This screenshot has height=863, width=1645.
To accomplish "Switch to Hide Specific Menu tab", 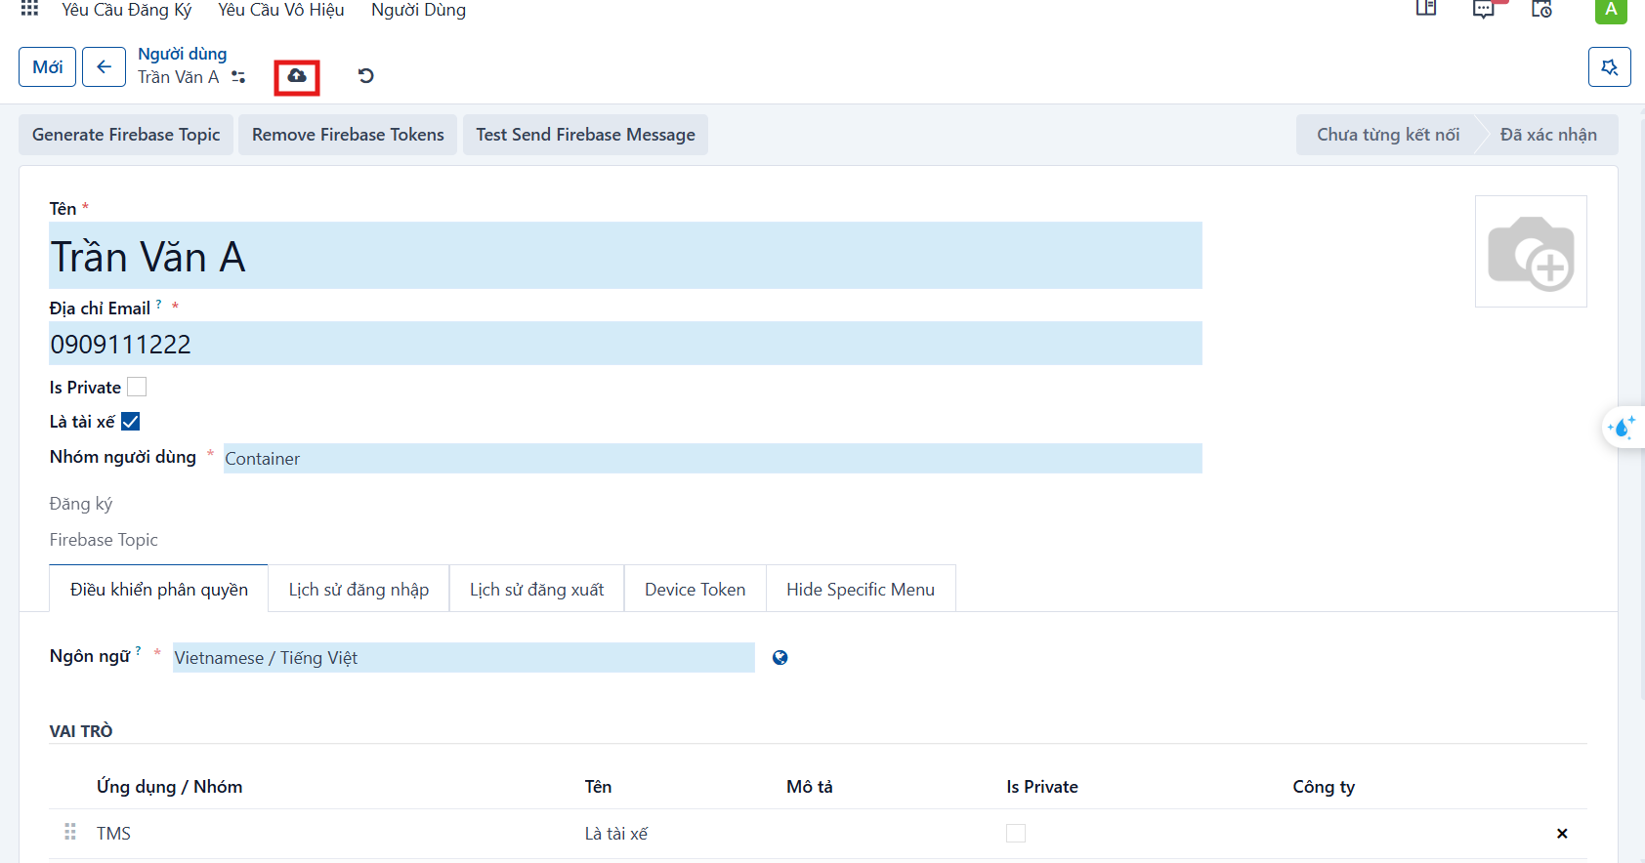I will click(x=861, y=589).
